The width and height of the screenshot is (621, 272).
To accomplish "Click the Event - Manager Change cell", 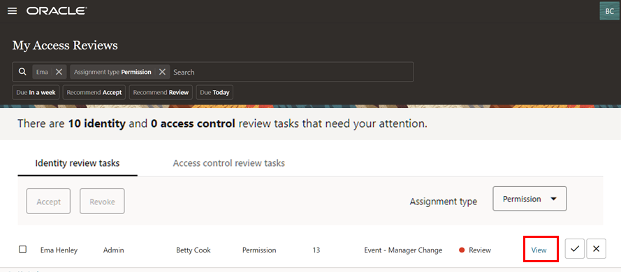I will (403, 250).
